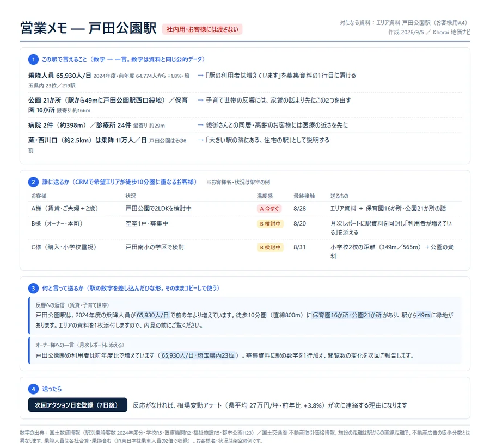Screen dimensions: 490x444
Task: Click last contact date 8/20
Action: pos(299,223)
